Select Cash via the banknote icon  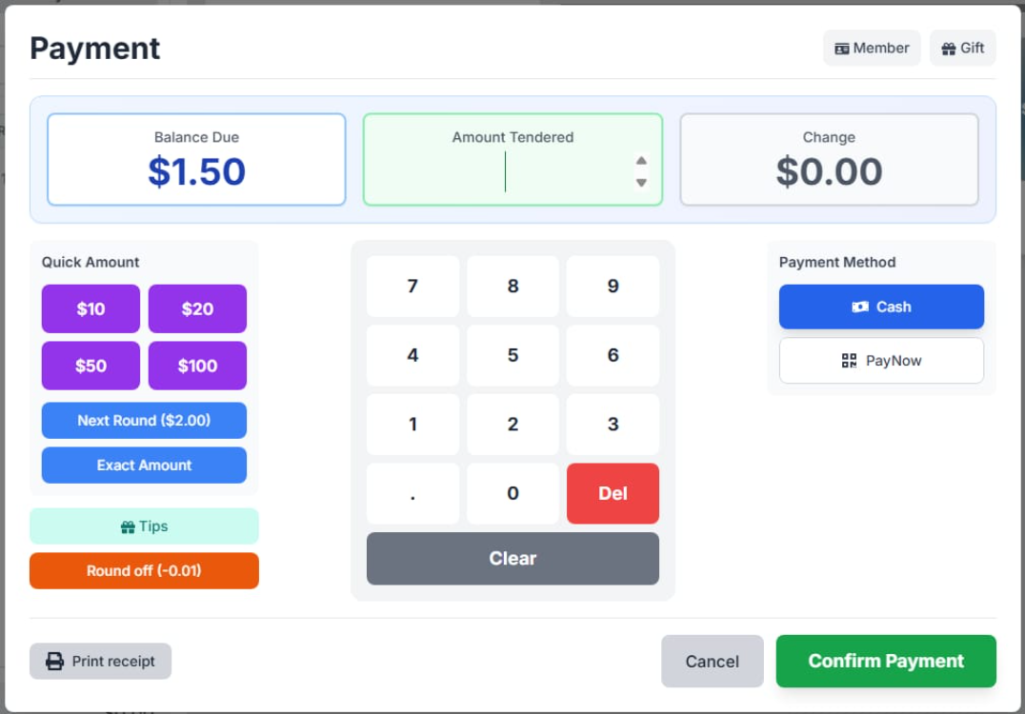coord(860,307)
